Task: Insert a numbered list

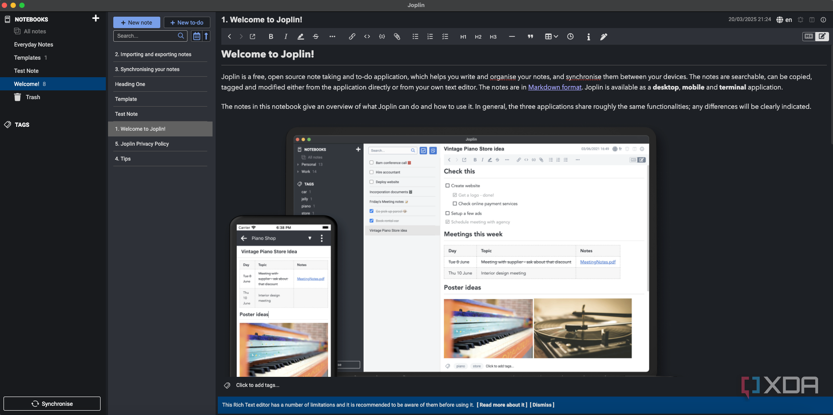Action: [x=430, y=37]
